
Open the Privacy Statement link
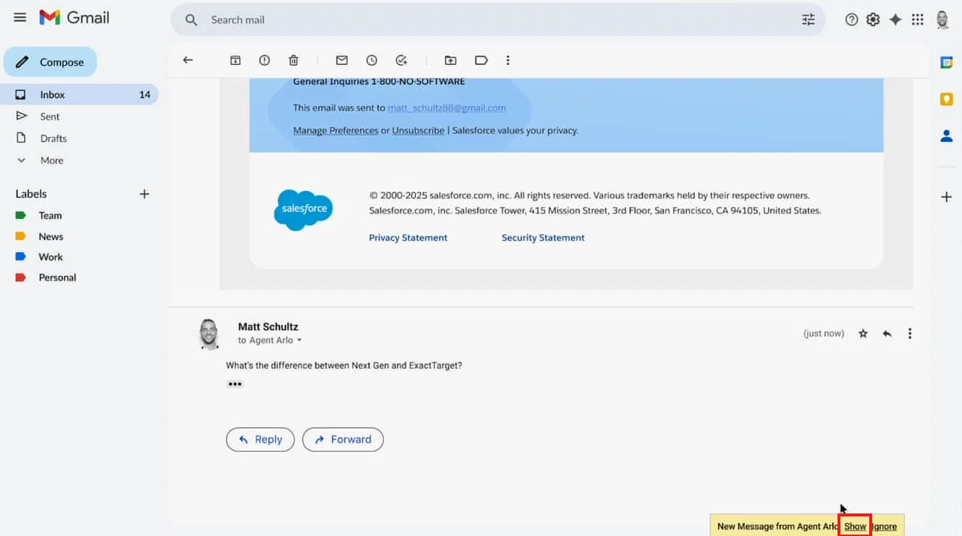[408, 238]
